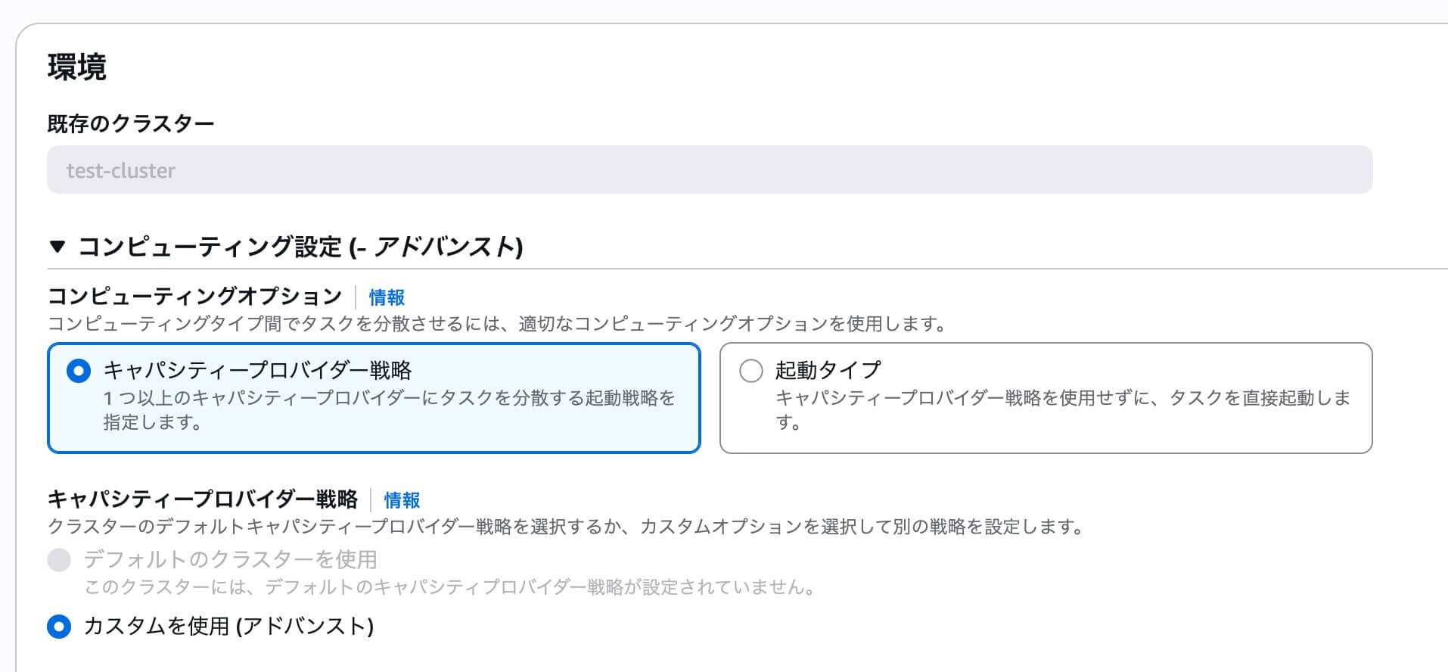Image resolution: width=1448 pixels, height=672 pixels.
Task: Click the disclosure triangle before コンピューティング設定
Action: 59,246
